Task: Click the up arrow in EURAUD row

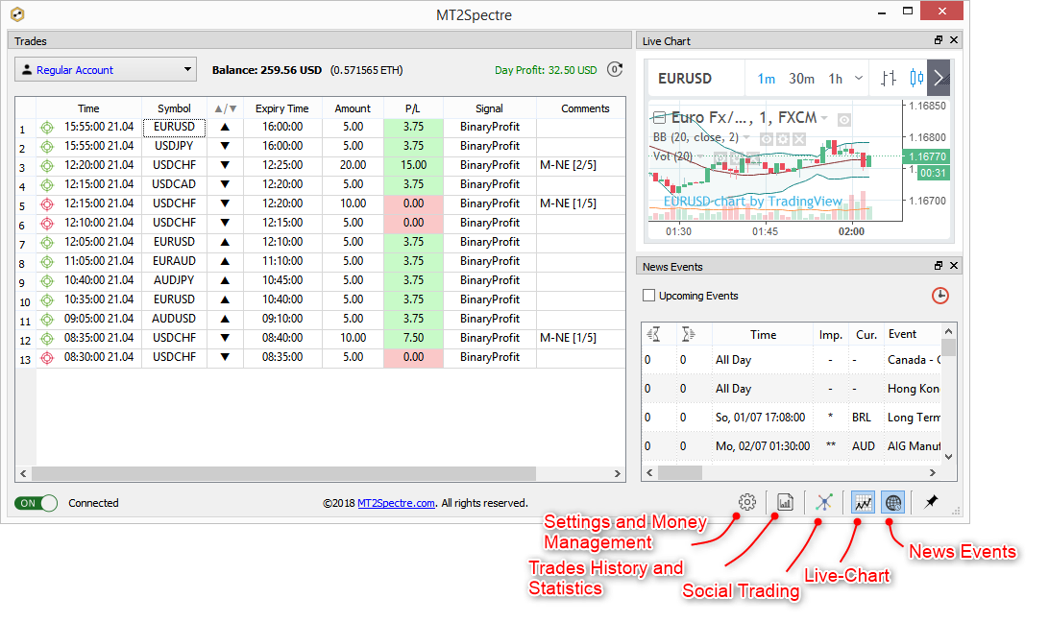Action: pos(225,261)
